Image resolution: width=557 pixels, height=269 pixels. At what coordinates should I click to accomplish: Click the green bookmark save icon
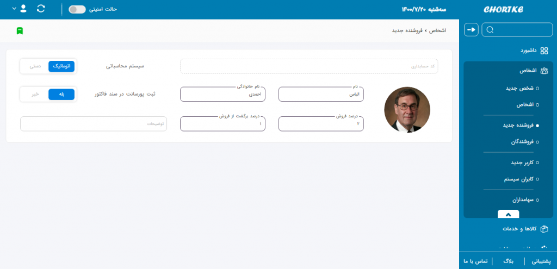[x=20, y=31]
